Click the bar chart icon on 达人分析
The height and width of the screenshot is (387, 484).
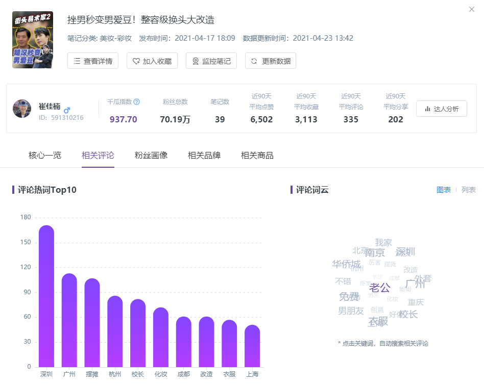(427, 109)
